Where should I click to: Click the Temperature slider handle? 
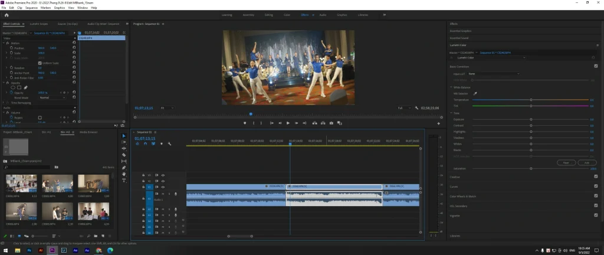[531, 100]
